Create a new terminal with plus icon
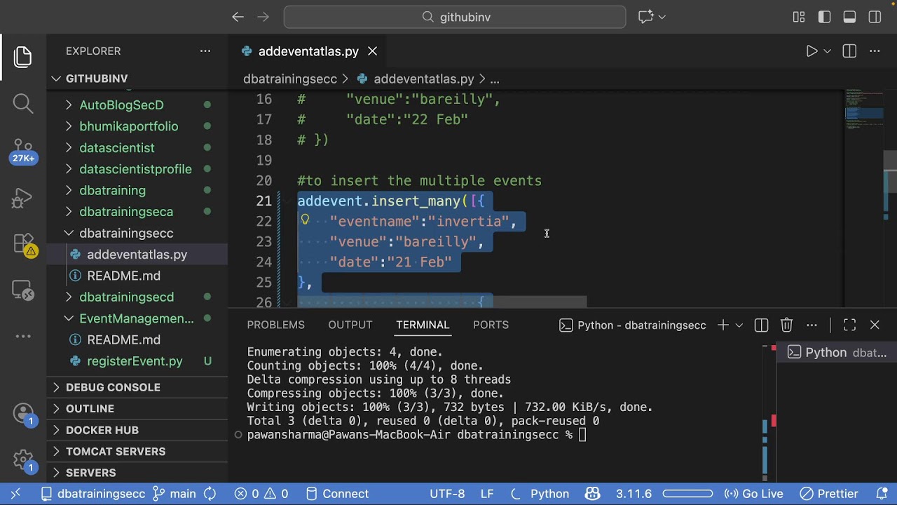Viewport: 897px width, 505px height. point(723,325)
